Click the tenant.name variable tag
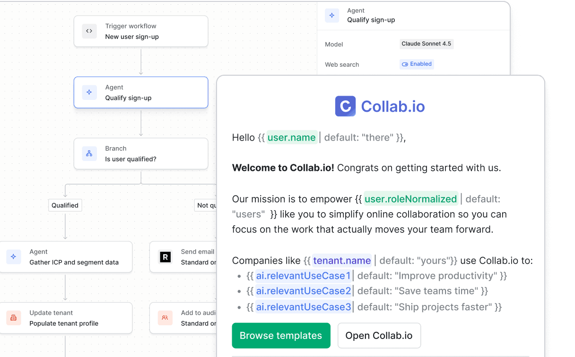This screenshot has height=357, width=575. pyautogui.click(x=342, y=260)
